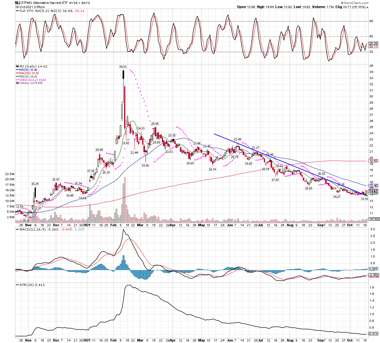Select the Open 13.98 quote value
Image resolution: width=380 pixels, height=343 pixels.
(x=246, y=7)
